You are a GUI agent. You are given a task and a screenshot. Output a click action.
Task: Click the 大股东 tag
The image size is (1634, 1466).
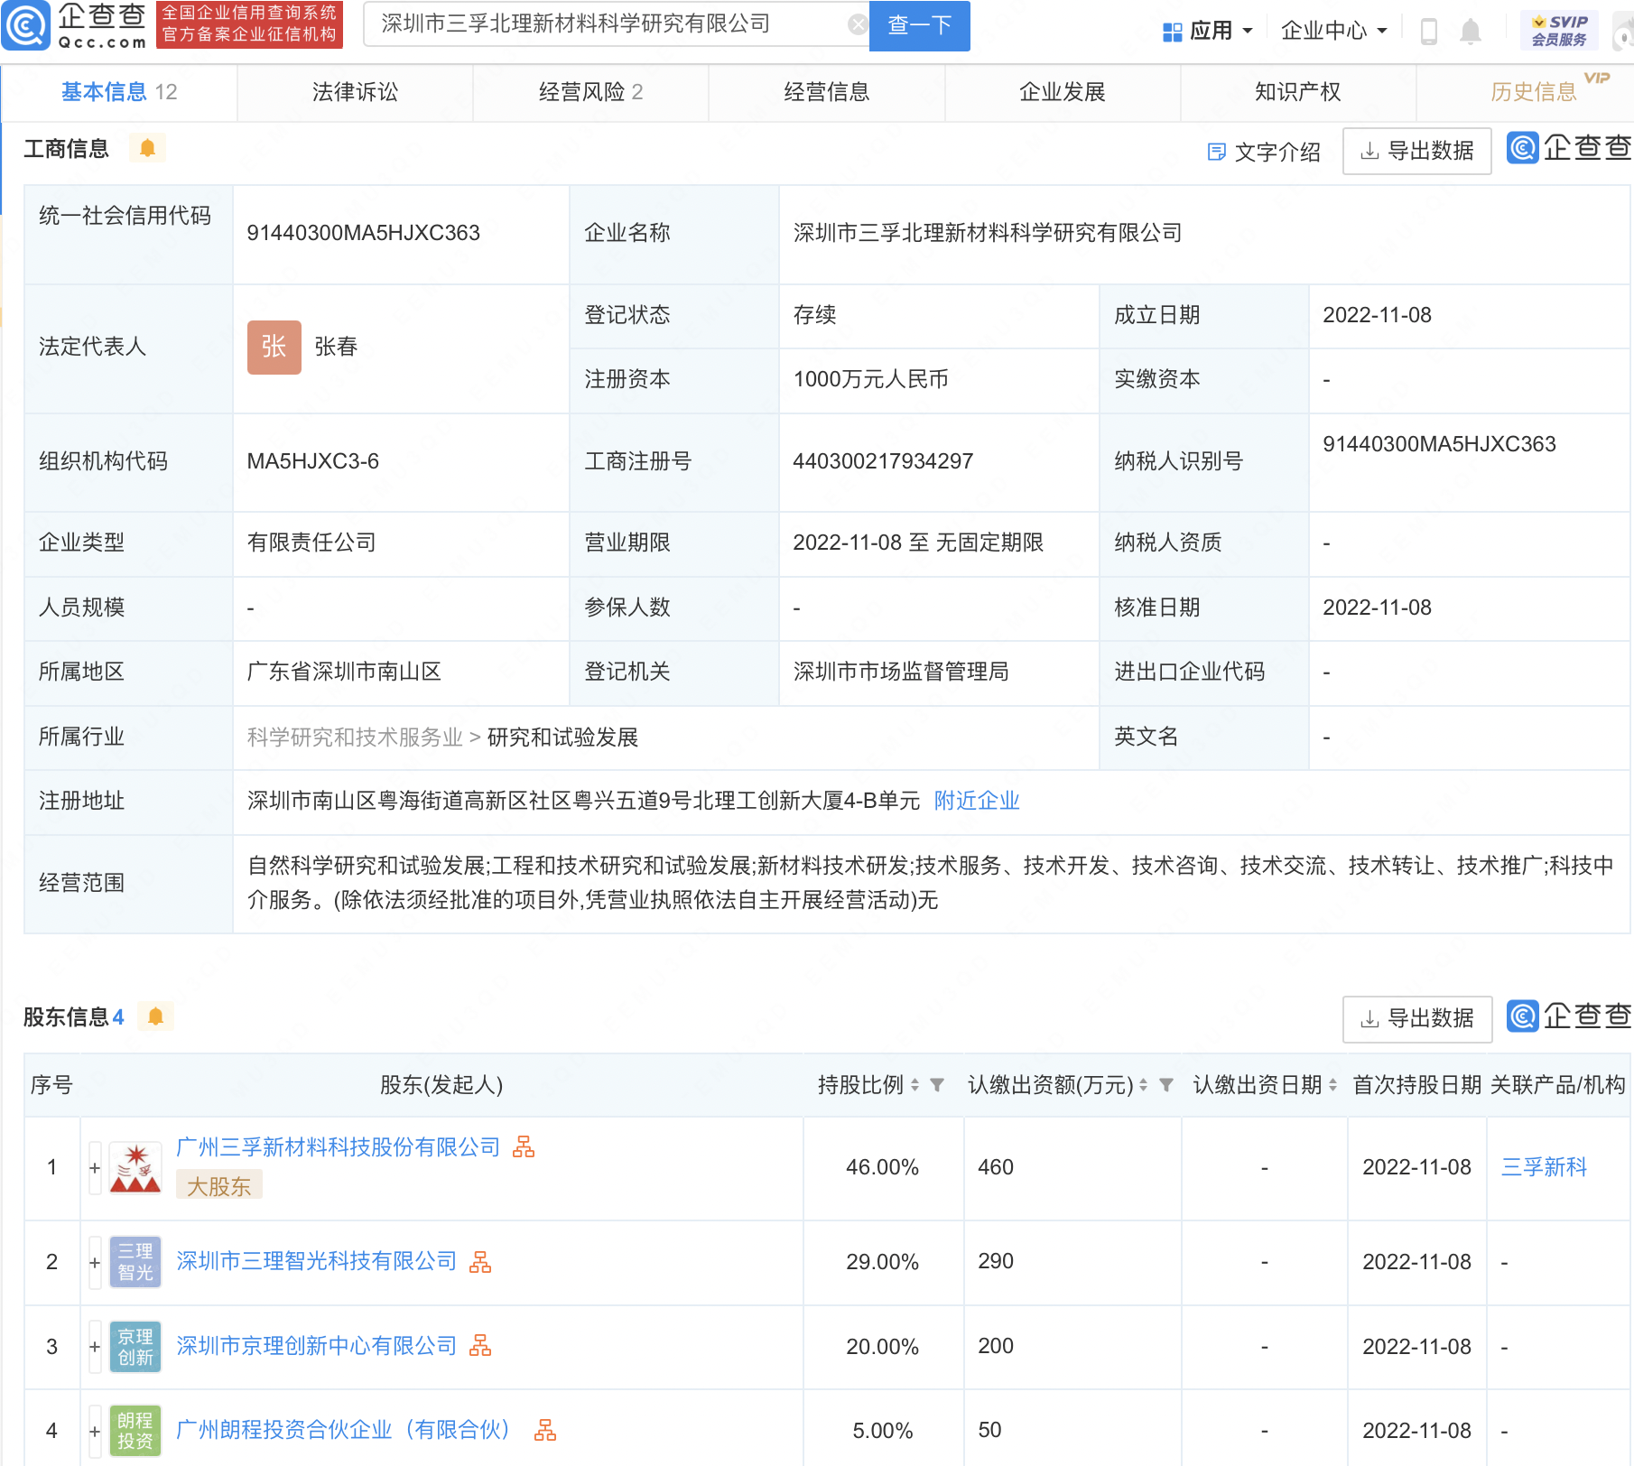tap(218, 1186)
